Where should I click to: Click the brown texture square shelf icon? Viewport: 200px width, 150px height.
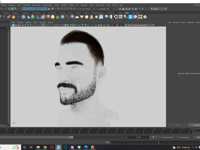coord(48,17)
